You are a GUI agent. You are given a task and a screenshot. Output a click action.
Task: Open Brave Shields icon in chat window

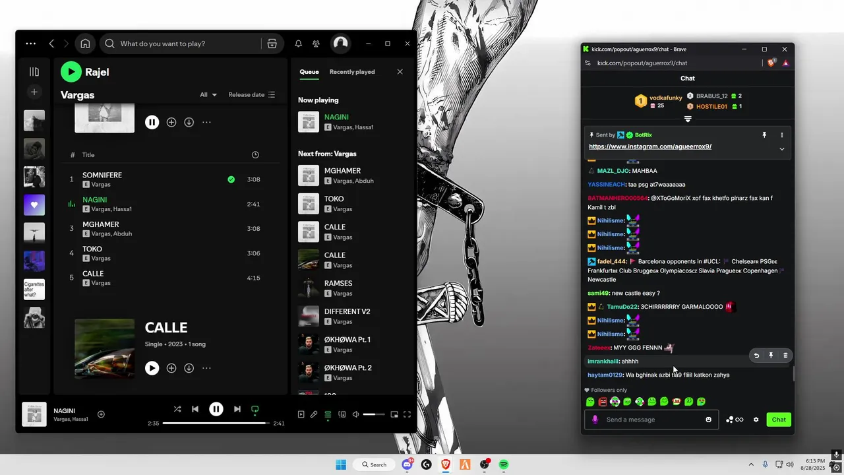tap(771, 63)
